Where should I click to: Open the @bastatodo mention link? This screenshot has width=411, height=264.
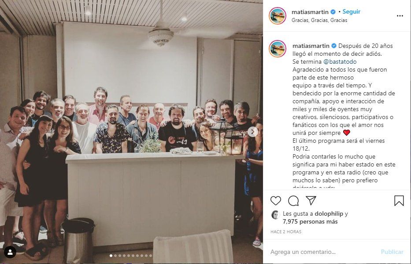click(x=340, y=61)
